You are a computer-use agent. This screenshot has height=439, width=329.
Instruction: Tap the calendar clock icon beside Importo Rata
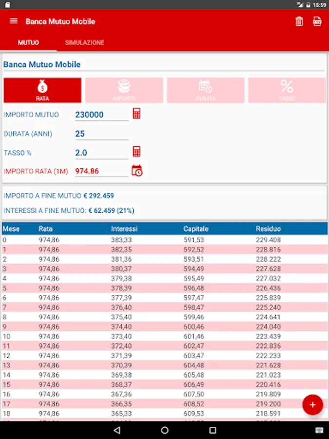coord(137,171)
